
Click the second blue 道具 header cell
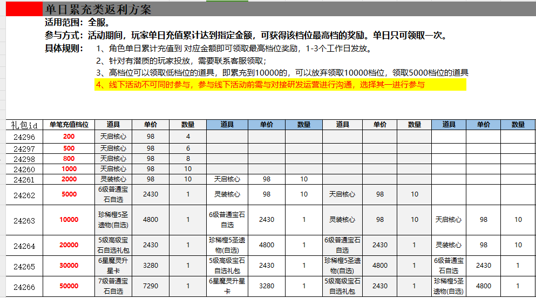tap(449, 125)
